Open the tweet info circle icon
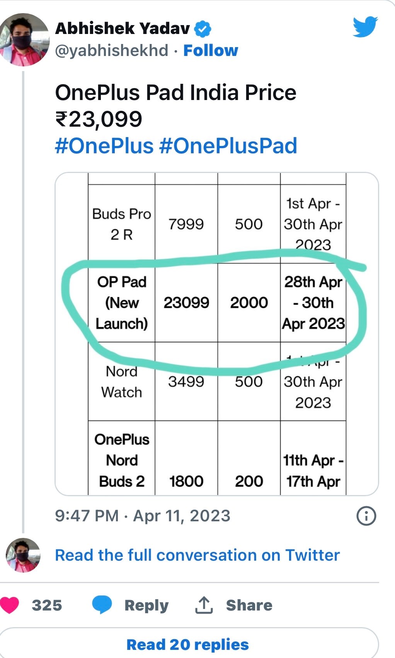This screenshot has width=395, height=658. coord(366,516)
